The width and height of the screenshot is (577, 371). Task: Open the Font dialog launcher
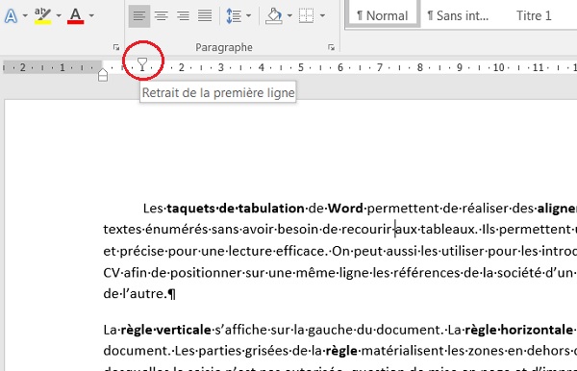(x=116, y=47)
